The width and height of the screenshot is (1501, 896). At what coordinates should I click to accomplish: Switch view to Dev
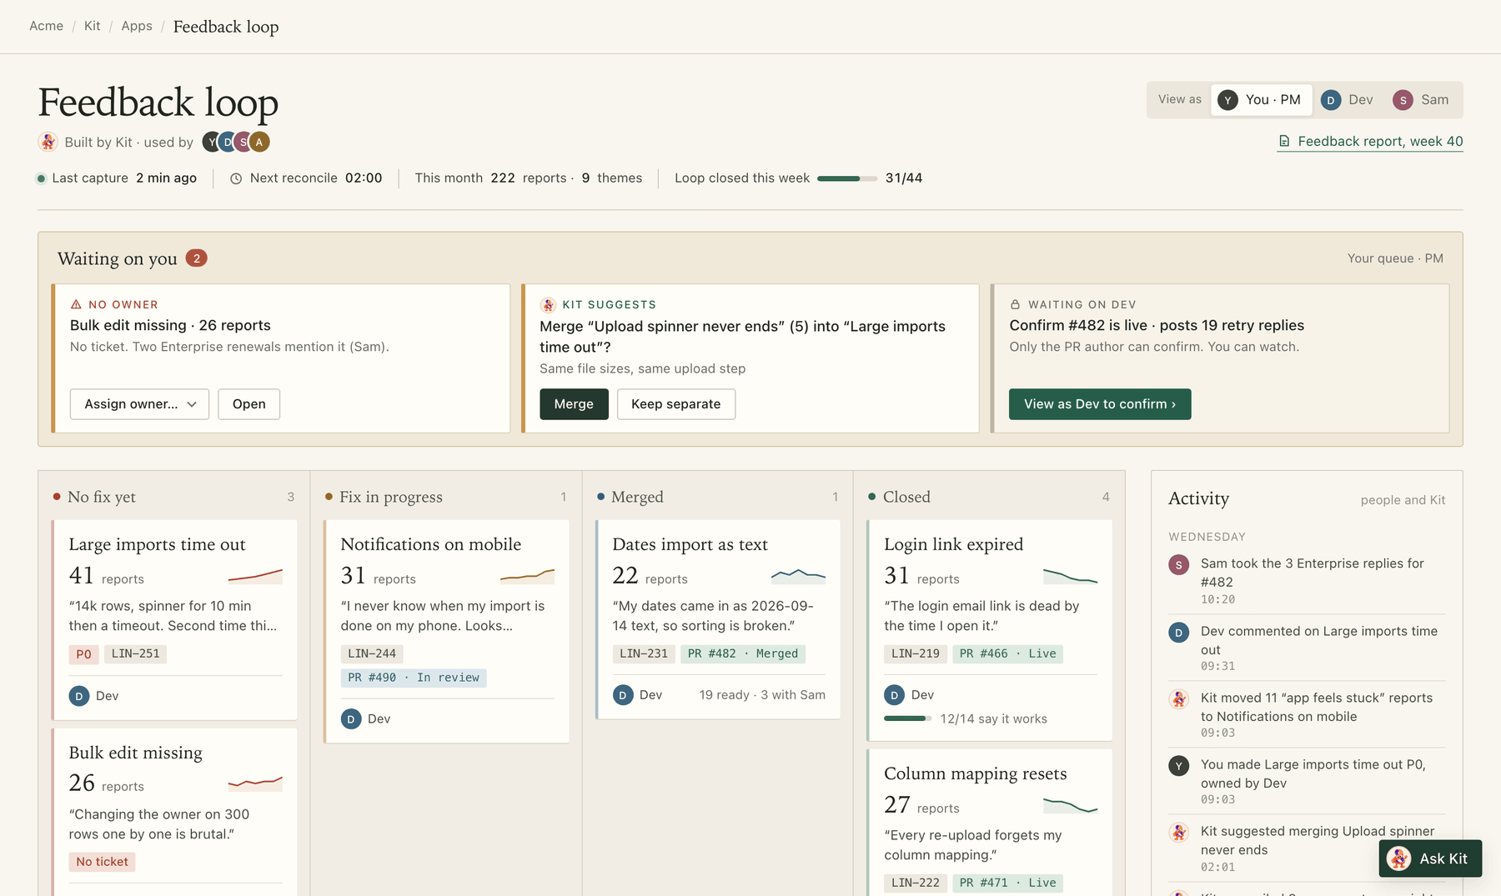pos(1348,100)
